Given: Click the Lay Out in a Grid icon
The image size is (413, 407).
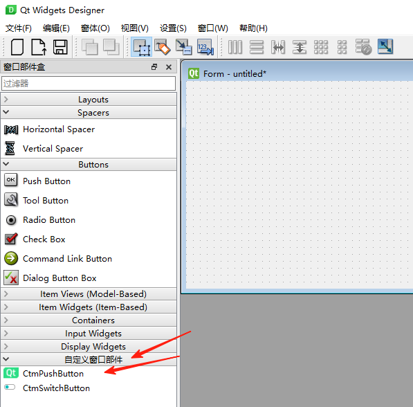Looking at the screenshot, I should pyautogui.click(x=321, y=47).
